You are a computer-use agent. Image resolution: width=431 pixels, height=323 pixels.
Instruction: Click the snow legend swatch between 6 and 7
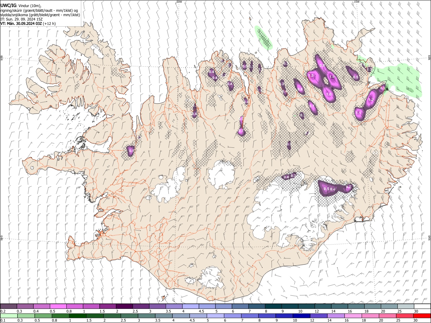click(240, 306)
